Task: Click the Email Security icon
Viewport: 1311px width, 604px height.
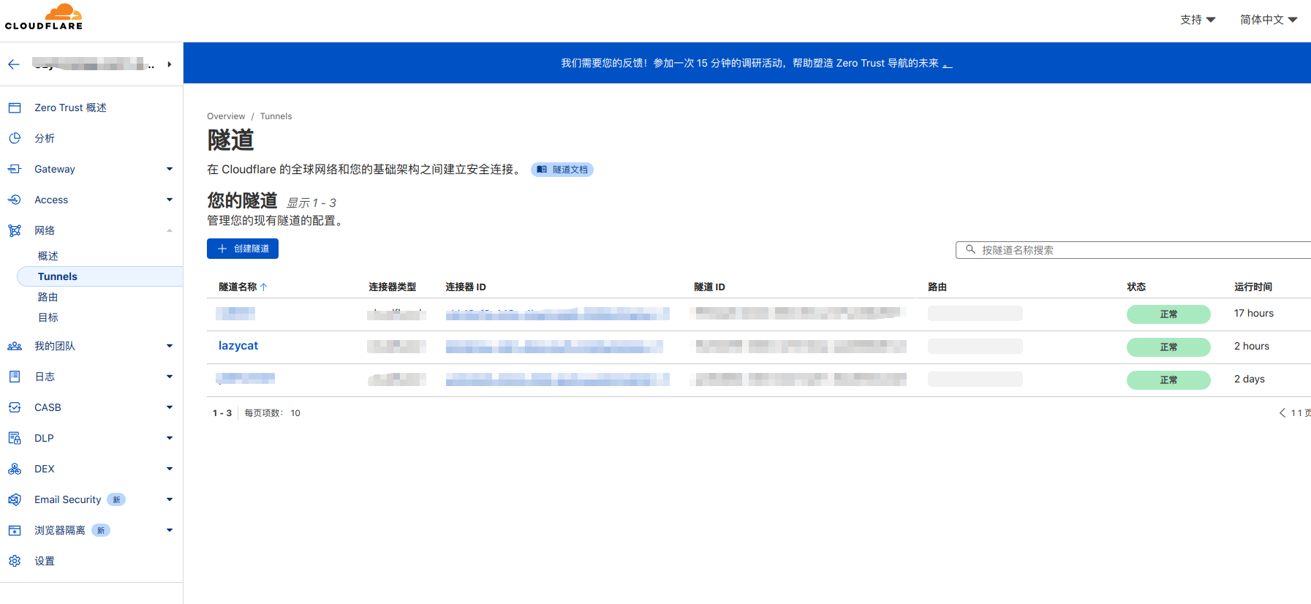Action: pyautogui.click(x=15, y=499)
